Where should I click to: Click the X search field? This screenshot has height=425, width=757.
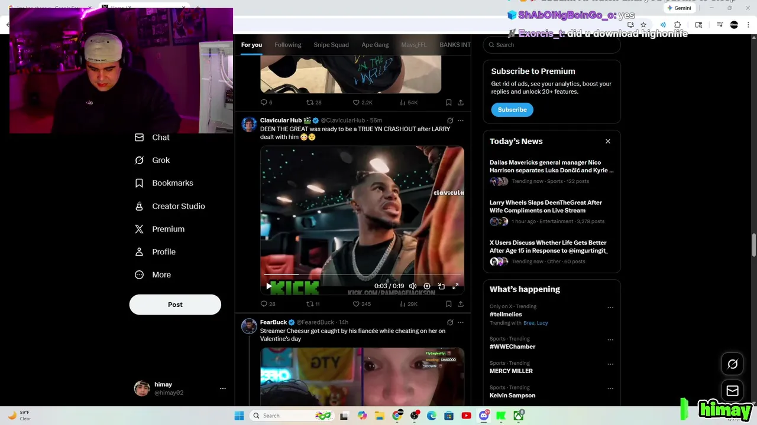click(x=552, y=45)
